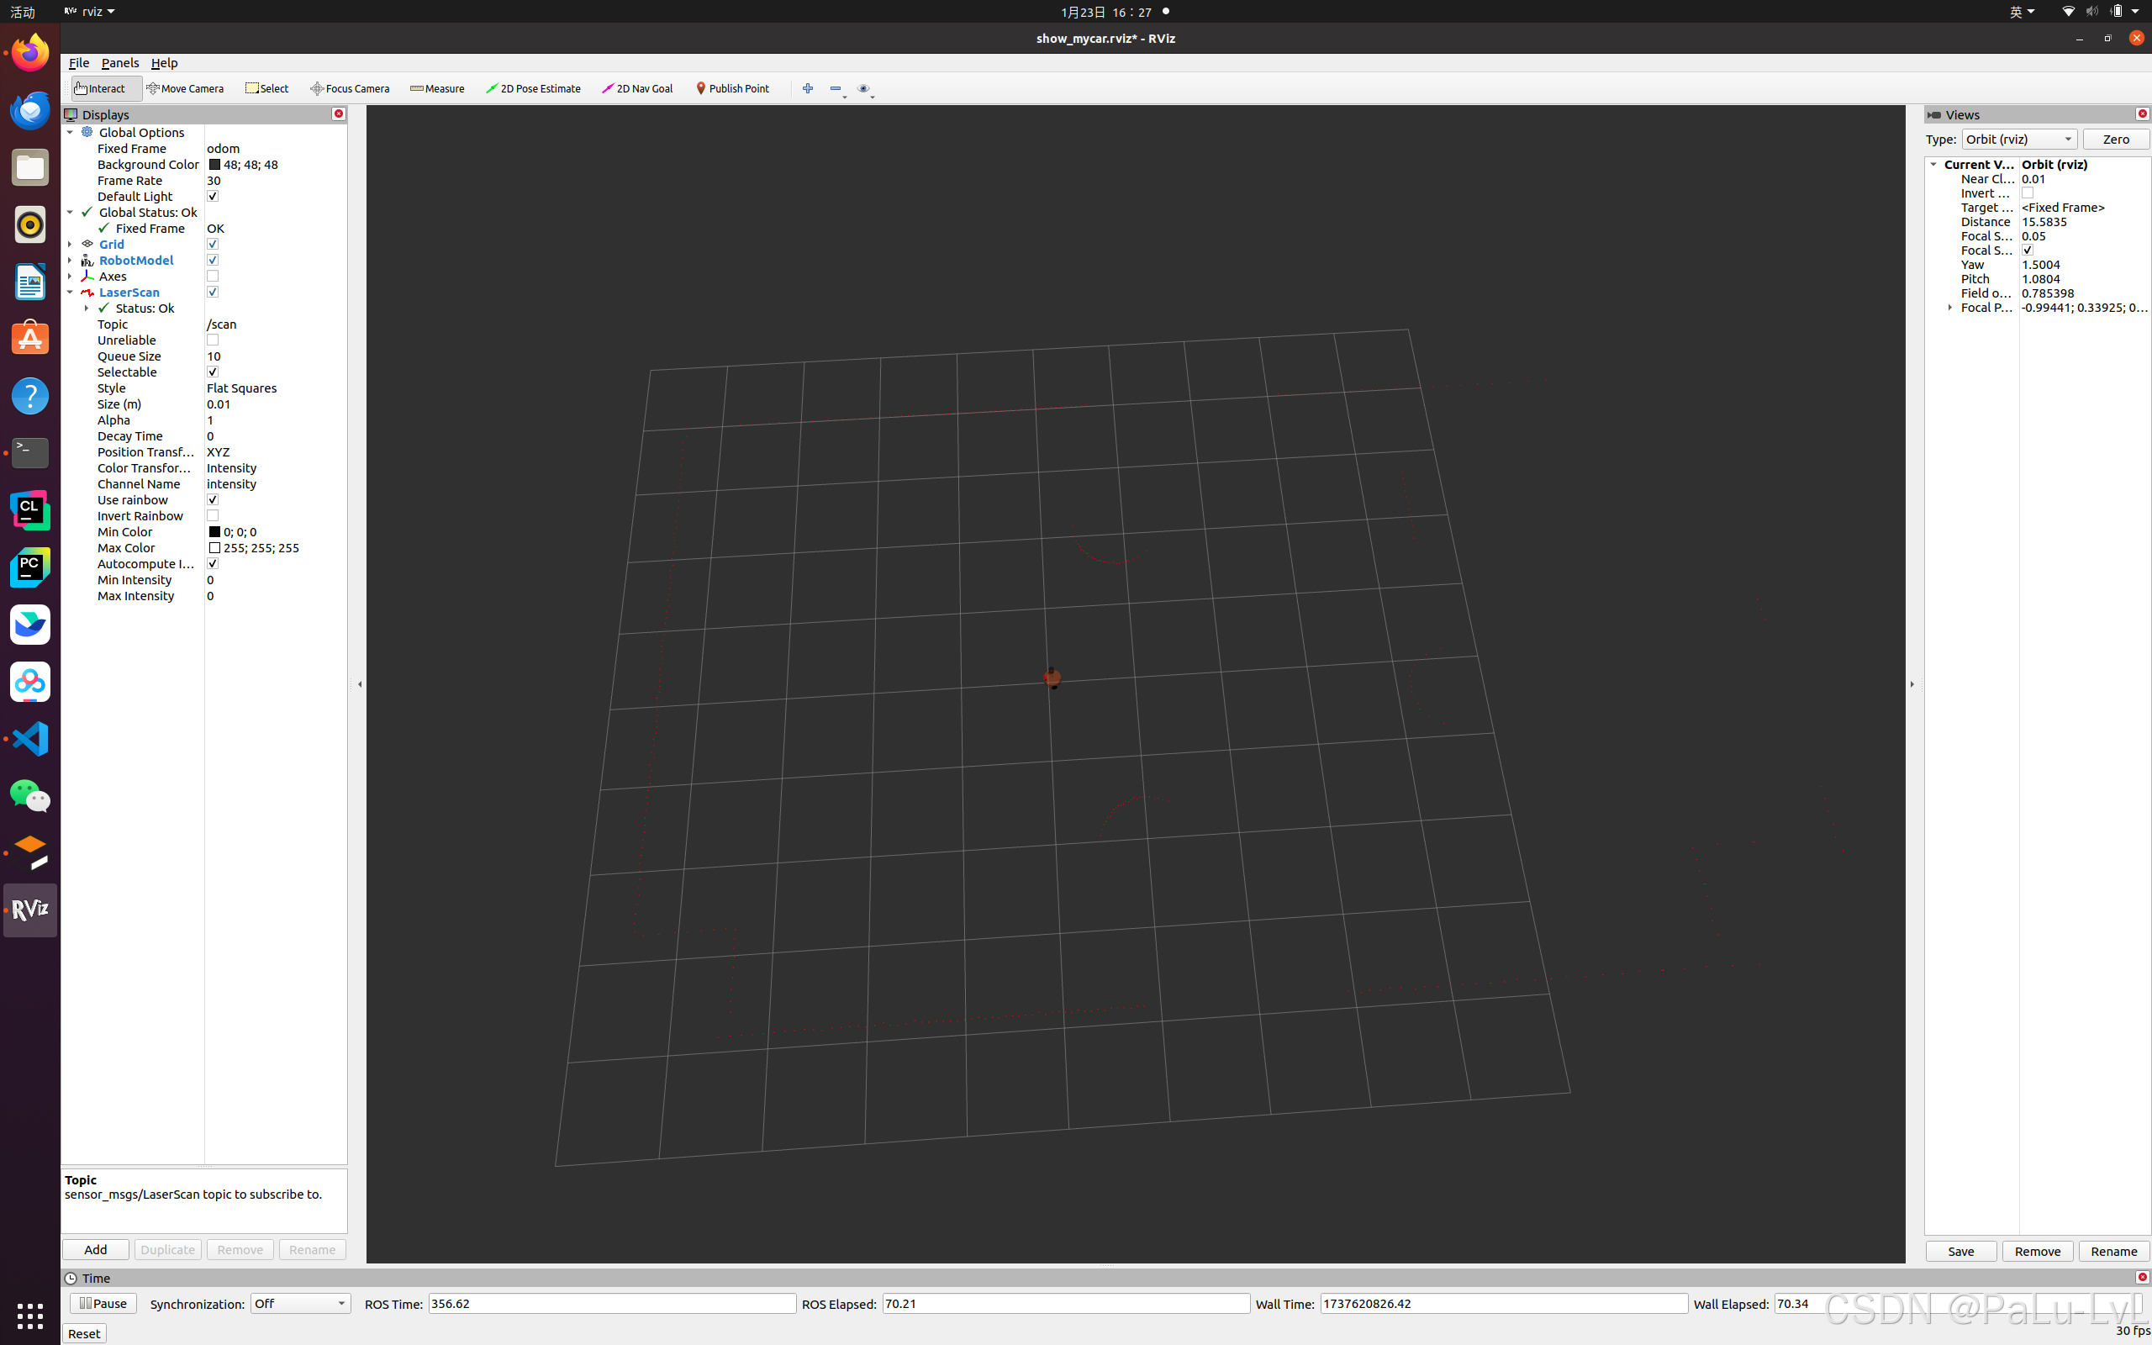Select the Move Camera tool
Screen dimensions: 2152x1345
click(185, 88)
